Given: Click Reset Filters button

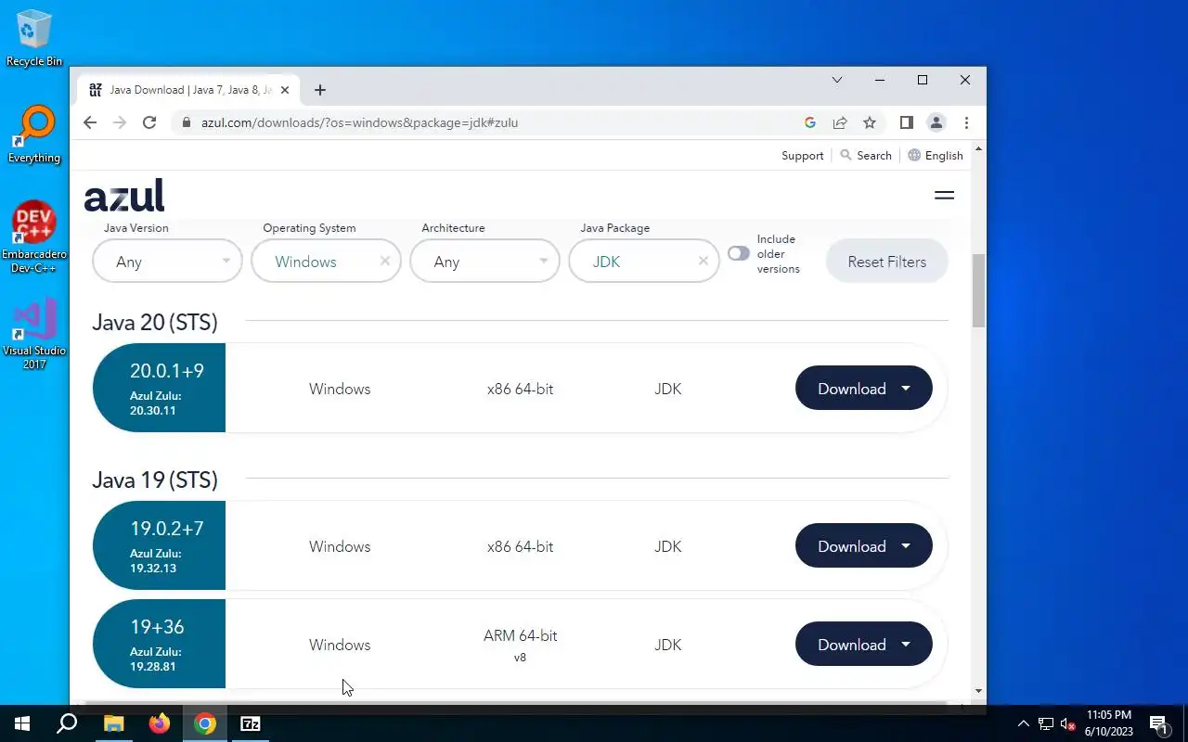Looking at the screenshot, I should pyautogui.click(x=886, y=262).
